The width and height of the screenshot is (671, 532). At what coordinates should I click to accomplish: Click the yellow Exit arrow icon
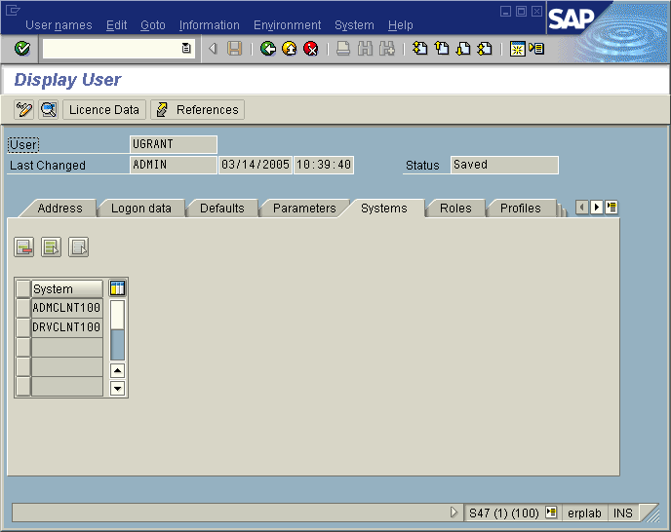pos(290,49)
